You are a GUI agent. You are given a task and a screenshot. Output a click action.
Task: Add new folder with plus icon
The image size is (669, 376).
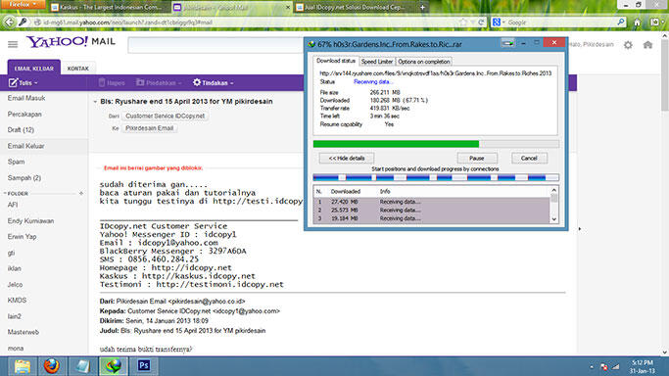pyautogui.click(x=81, y=194)
